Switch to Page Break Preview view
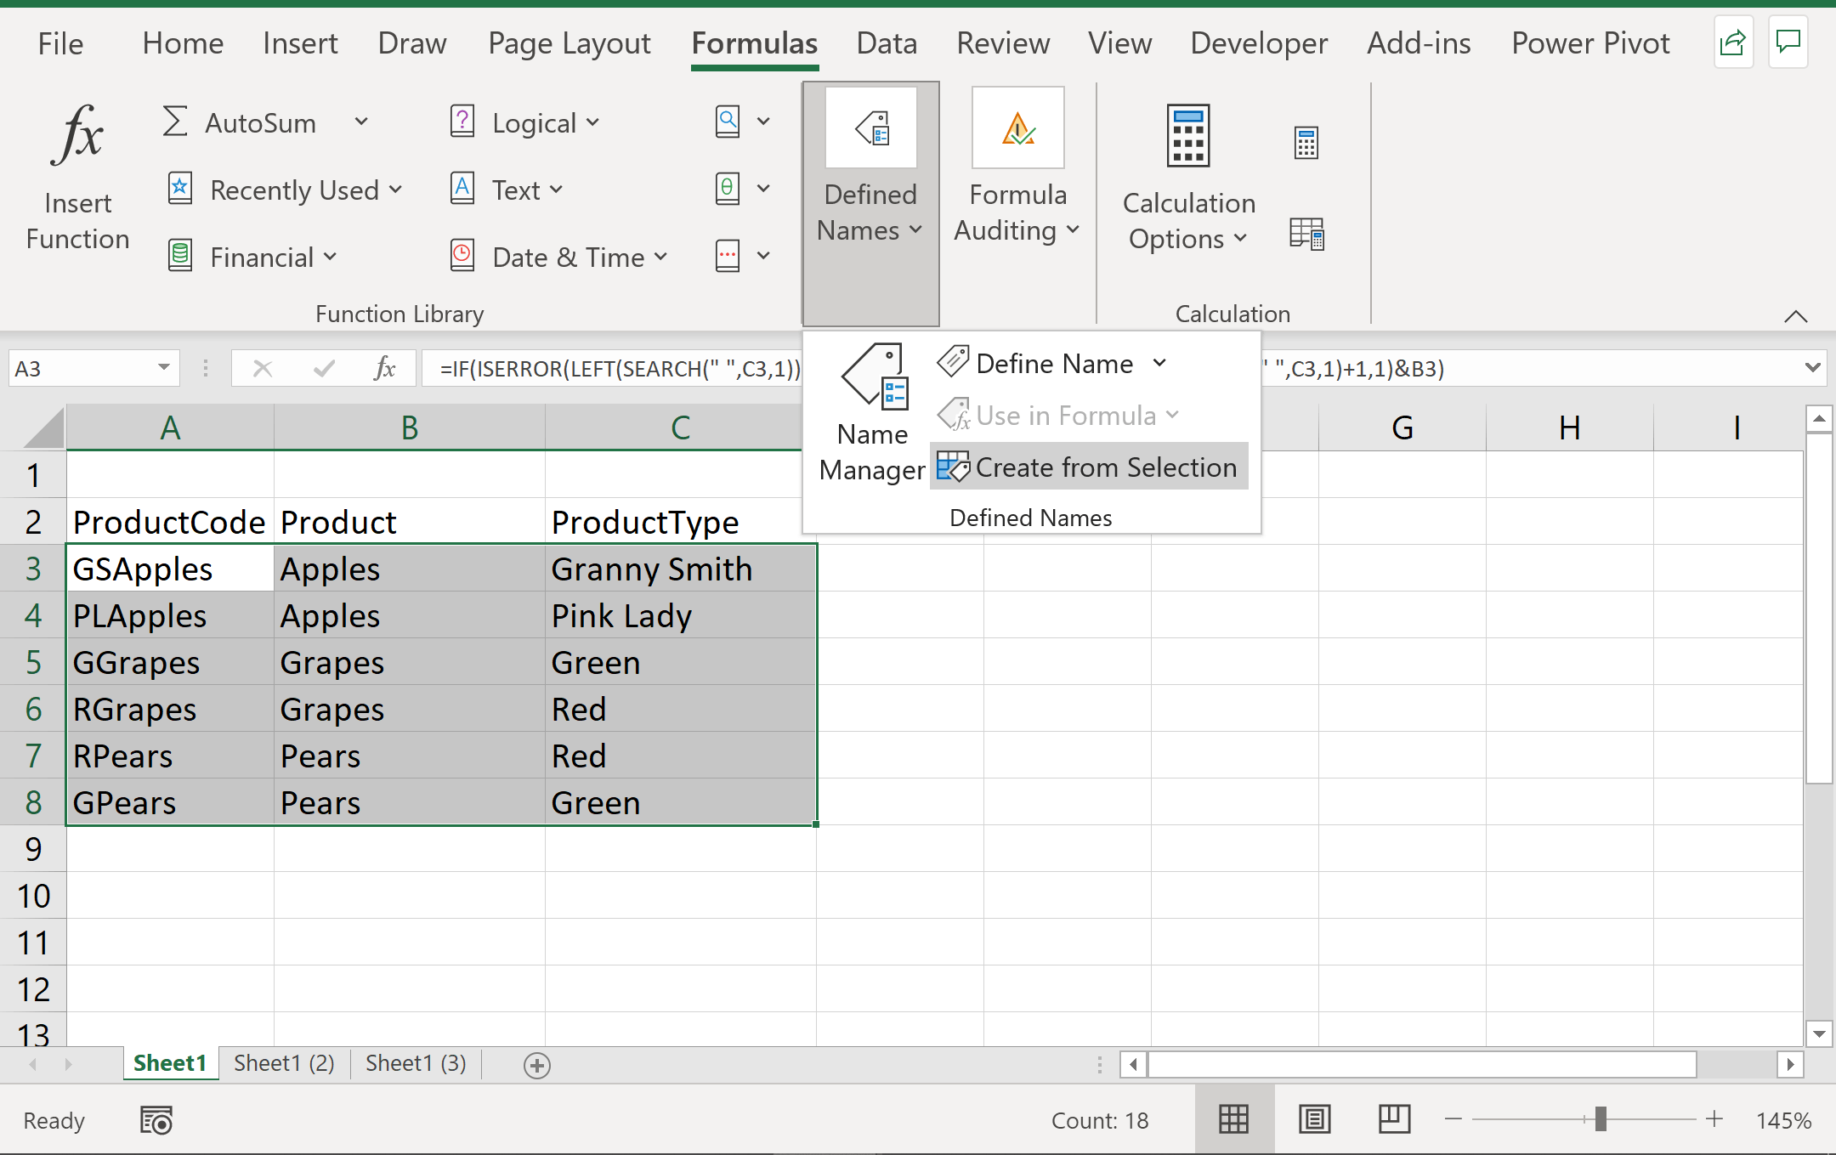1836x1155 pixels. (1394, 1119)
